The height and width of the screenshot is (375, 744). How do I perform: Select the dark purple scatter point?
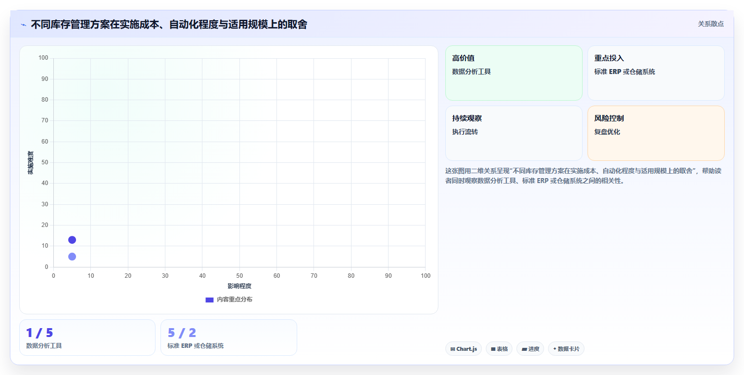click(72, 240)
